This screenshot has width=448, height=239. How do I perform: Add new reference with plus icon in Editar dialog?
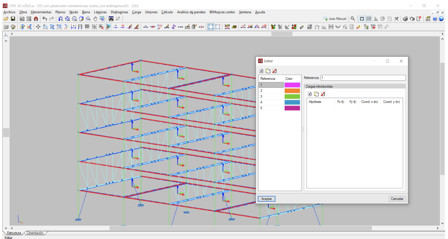(x=261, y=71)
